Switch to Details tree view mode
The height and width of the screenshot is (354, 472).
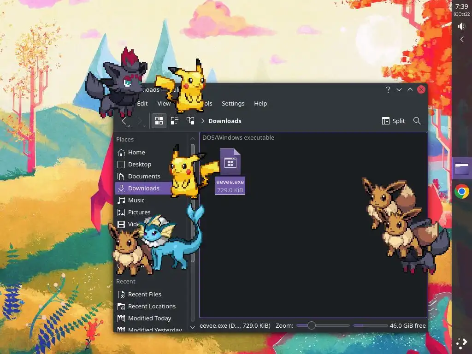pos(190,121)
